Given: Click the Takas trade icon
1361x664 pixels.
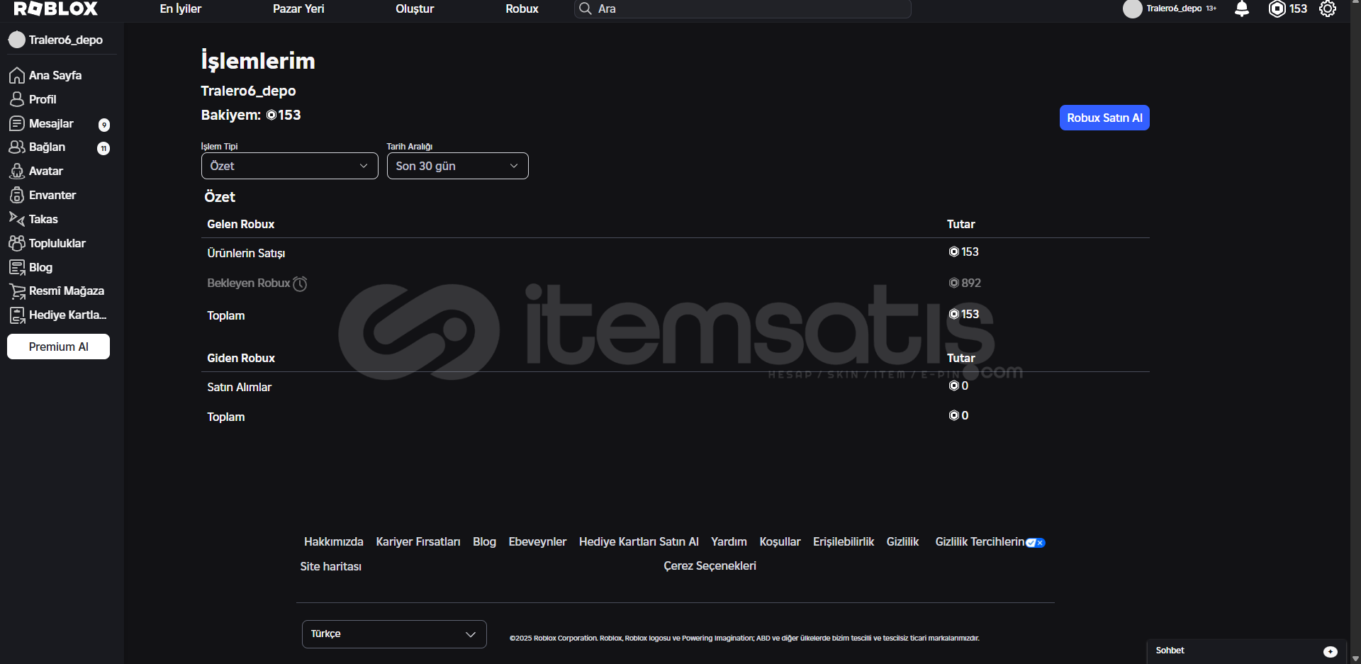Looking at the screenshot, I should click(17, 219).
